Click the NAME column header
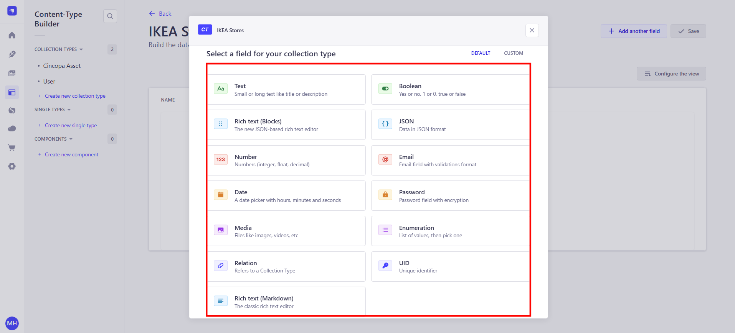This screenshot has width=735, height=333. pos(168,100)
